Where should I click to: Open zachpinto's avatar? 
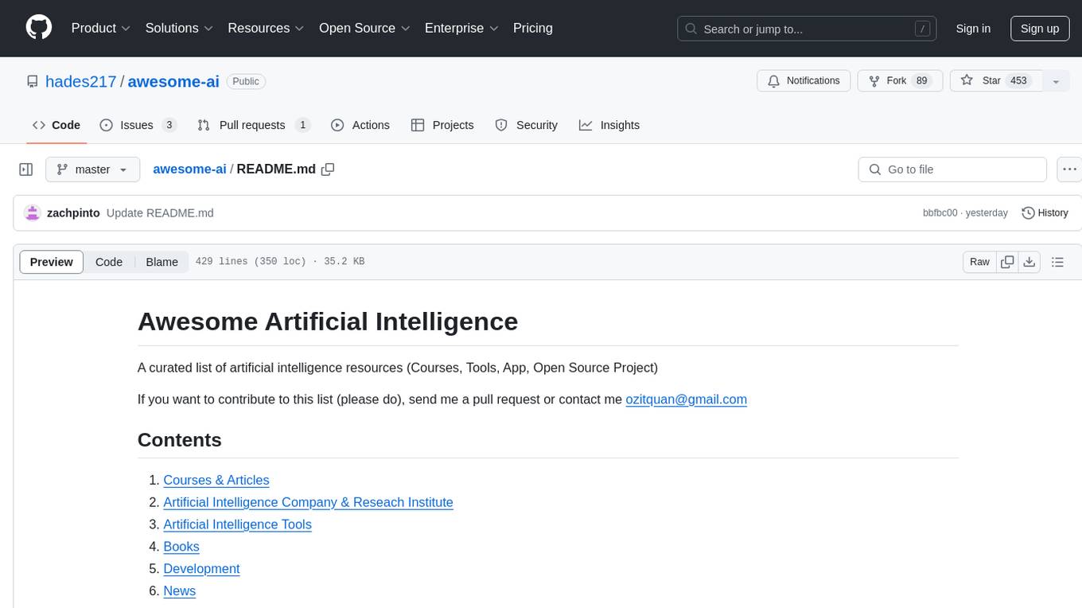coord(33,213)
